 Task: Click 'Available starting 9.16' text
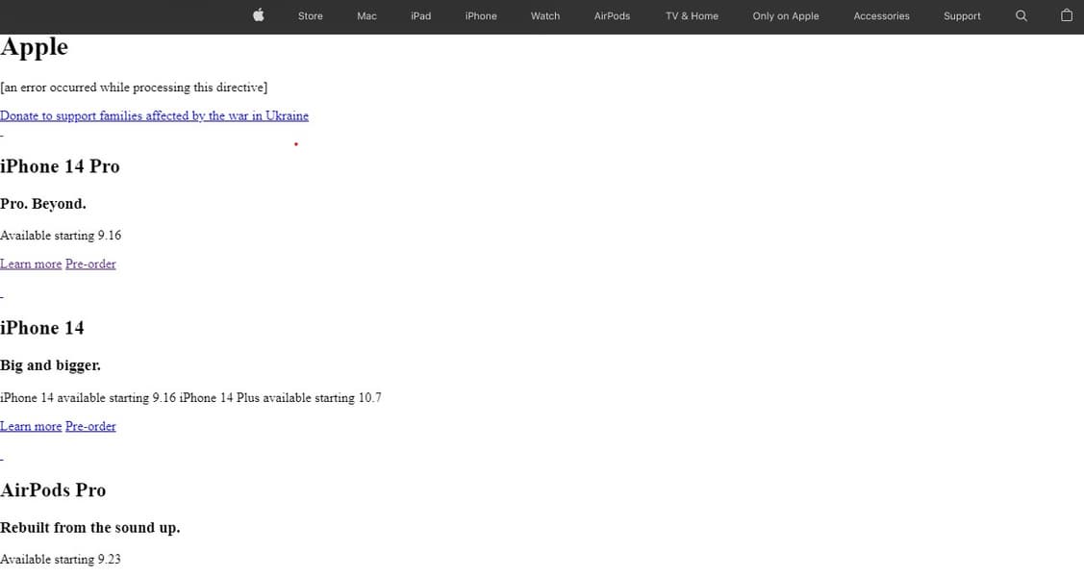61,236
